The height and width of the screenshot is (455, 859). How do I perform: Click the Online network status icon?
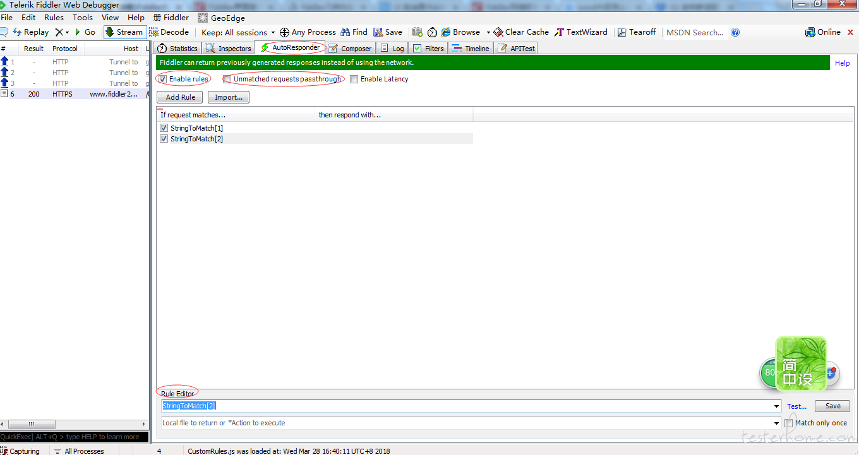point(823,32)
